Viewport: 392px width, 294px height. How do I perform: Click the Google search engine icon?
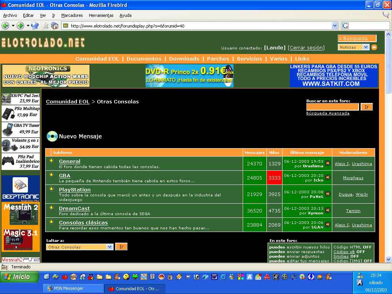click(x=345, y=26)
